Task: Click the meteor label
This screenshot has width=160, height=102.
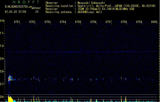Action: pyautogui.click(x=36, y=8)
